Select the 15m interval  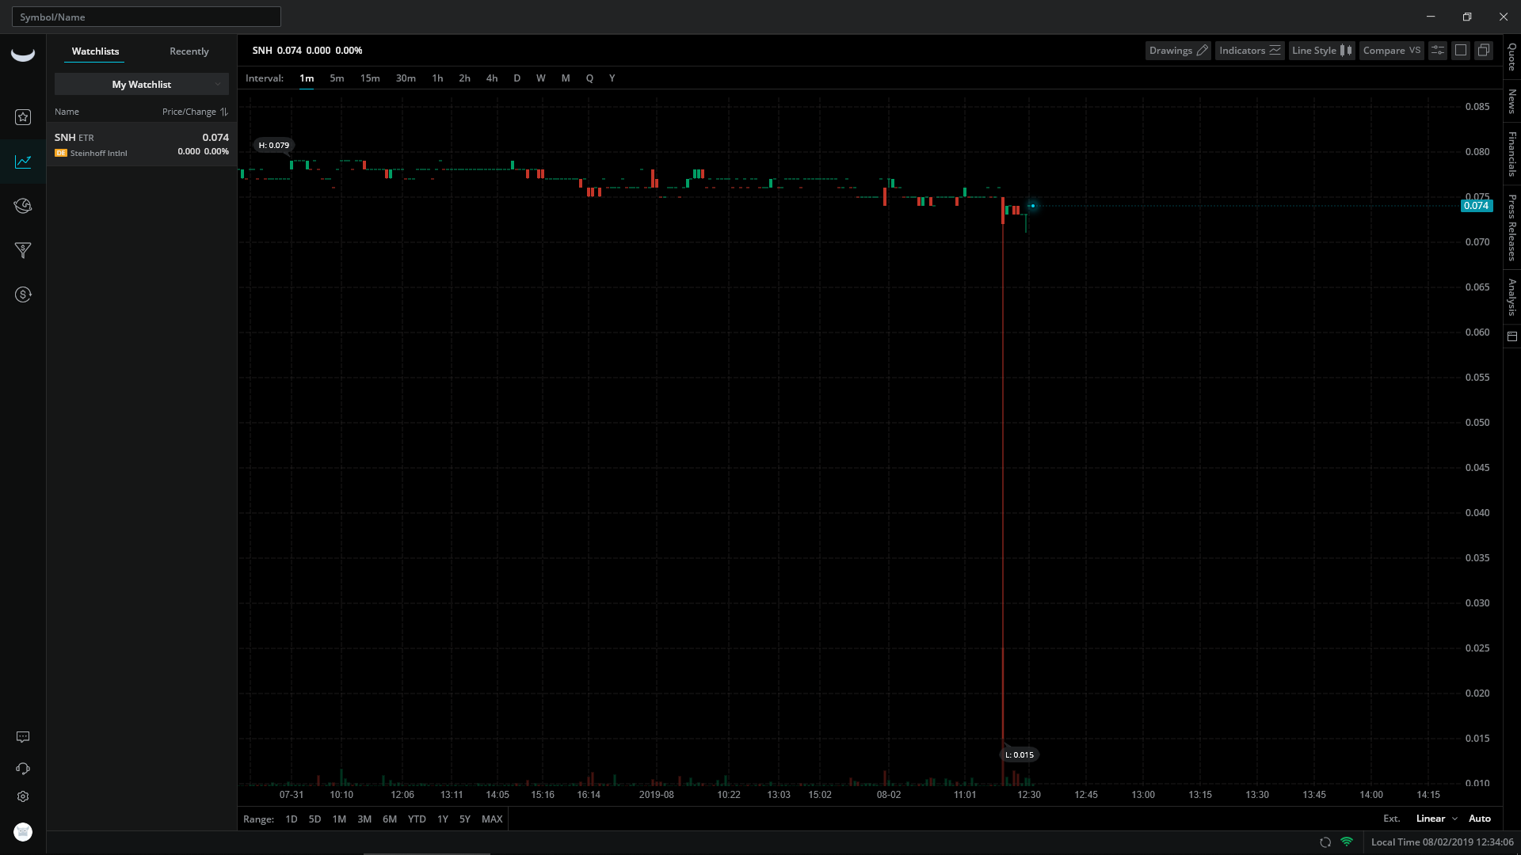point(370,78)
